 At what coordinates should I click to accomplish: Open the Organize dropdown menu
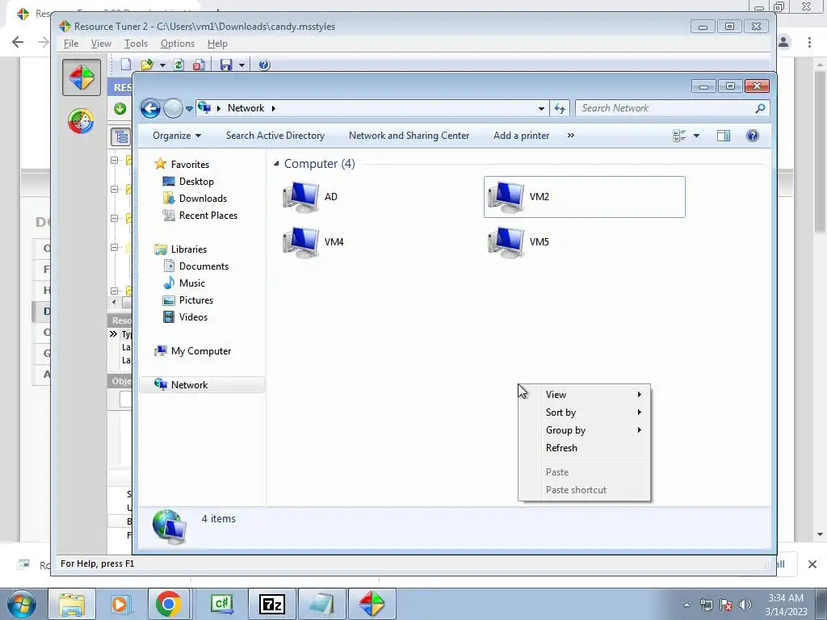pyautogui.click(x=177, y=136)
